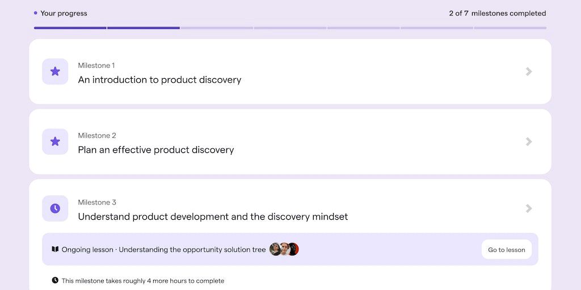Select the avatar with the red background
Viewport: 581px width, 290px height.
click(x=293, y=249)
